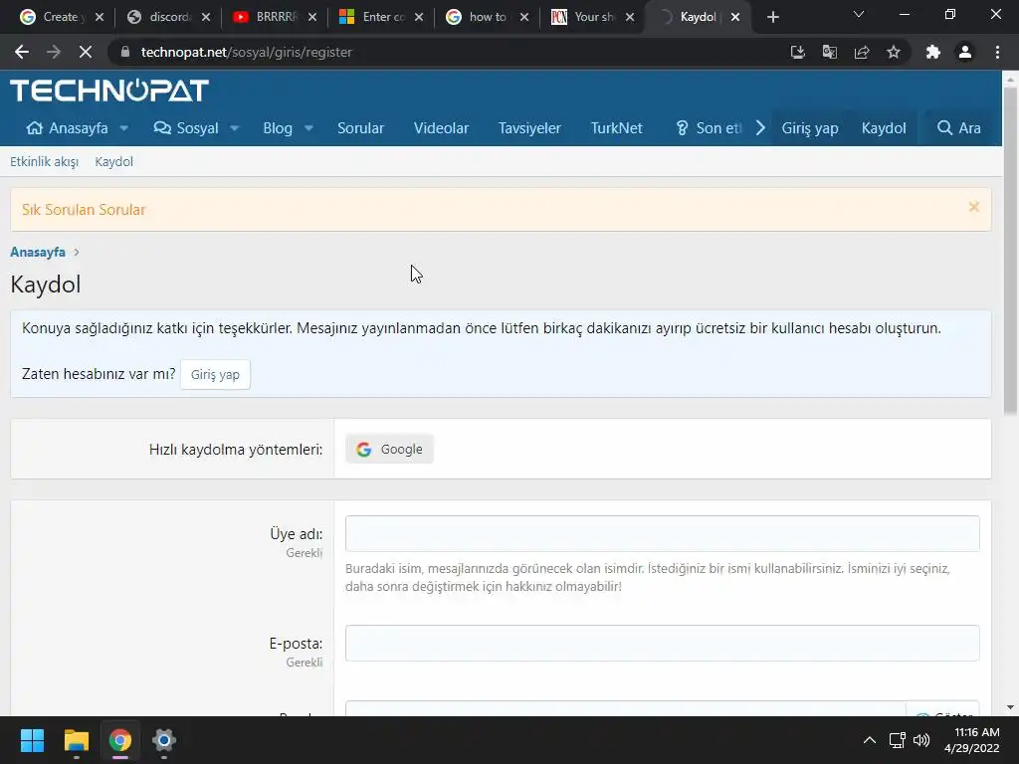Open the Sık Sorulan Sorular link
Image resolution: width=1019 pixels, height=764 pixels.
(x=84, y=210)
